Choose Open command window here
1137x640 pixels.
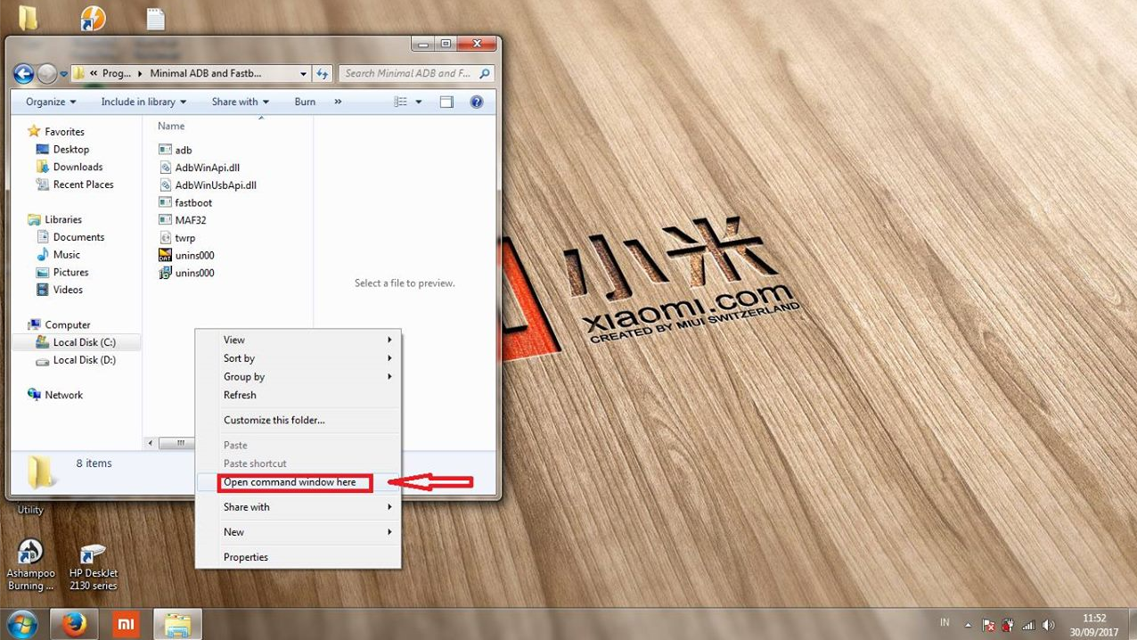(x=298, y=482)
